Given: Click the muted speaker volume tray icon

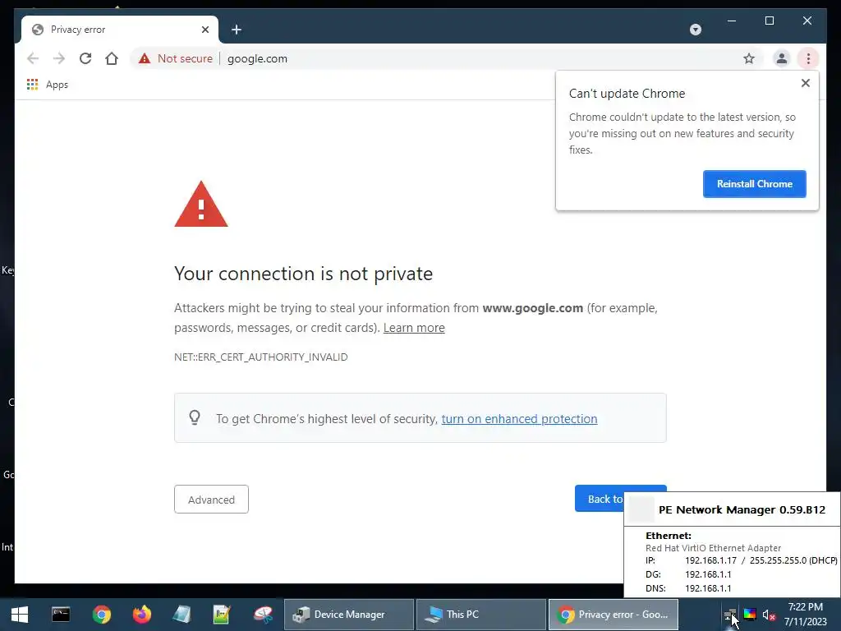Looking at the screenshot, I should (x=769, y=615).
